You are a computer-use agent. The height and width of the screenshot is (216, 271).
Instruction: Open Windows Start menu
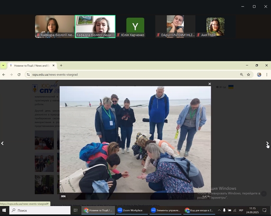tap(5, 210)
